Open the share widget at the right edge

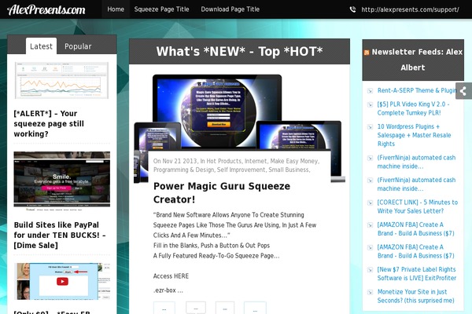click(463, 91)
